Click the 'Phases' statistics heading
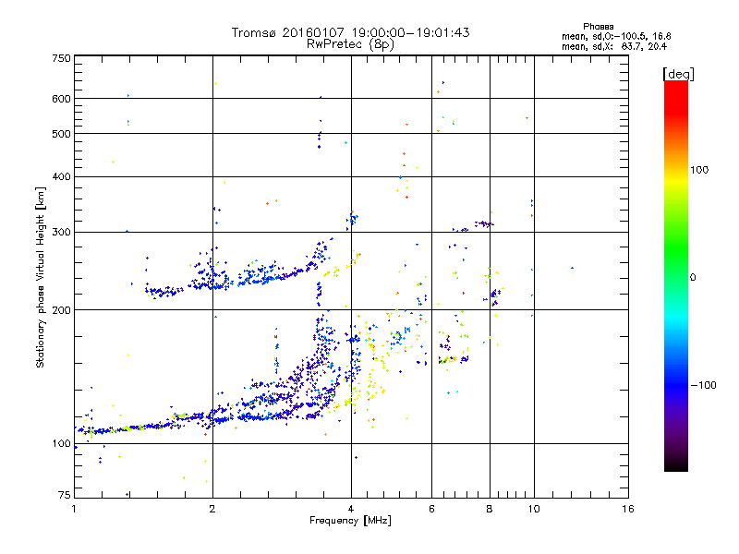Viewport: 739px width, 554px height. coord(598,27)
